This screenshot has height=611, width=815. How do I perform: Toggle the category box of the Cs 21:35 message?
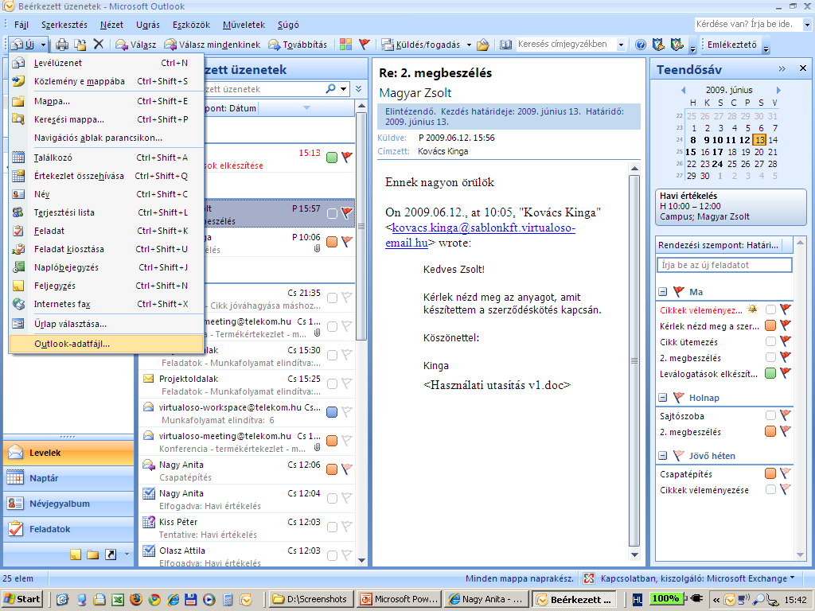332,298
